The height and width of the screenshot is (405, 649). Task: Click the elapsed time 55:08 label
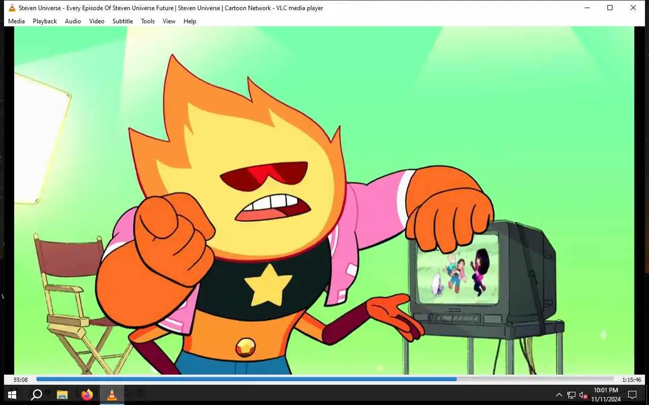click(20, 380)
